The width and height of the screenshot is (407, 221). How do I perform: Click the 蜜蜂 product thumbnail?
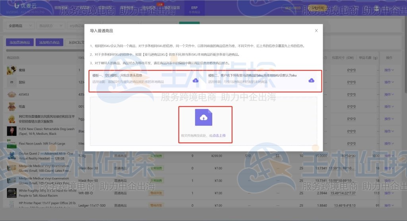[x=12, y=70]
